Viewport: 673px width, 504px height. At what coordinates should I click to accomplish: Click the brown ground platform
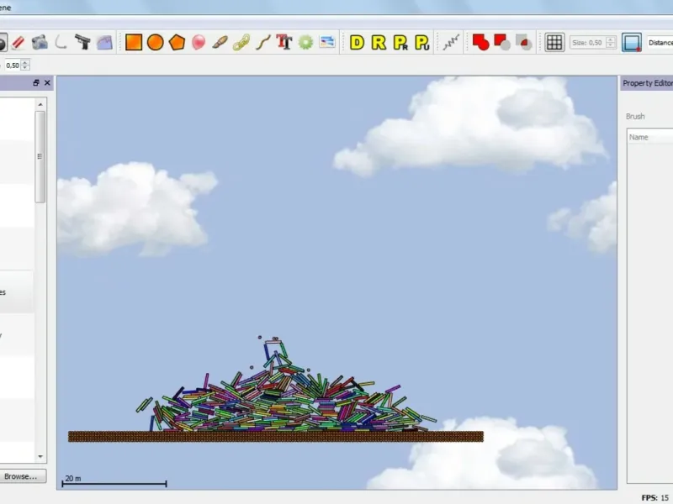coord(276,436)
